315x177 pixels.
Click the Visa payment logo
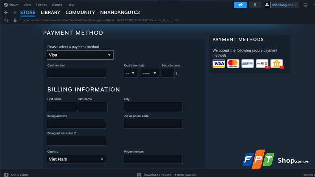pos(219,64)
